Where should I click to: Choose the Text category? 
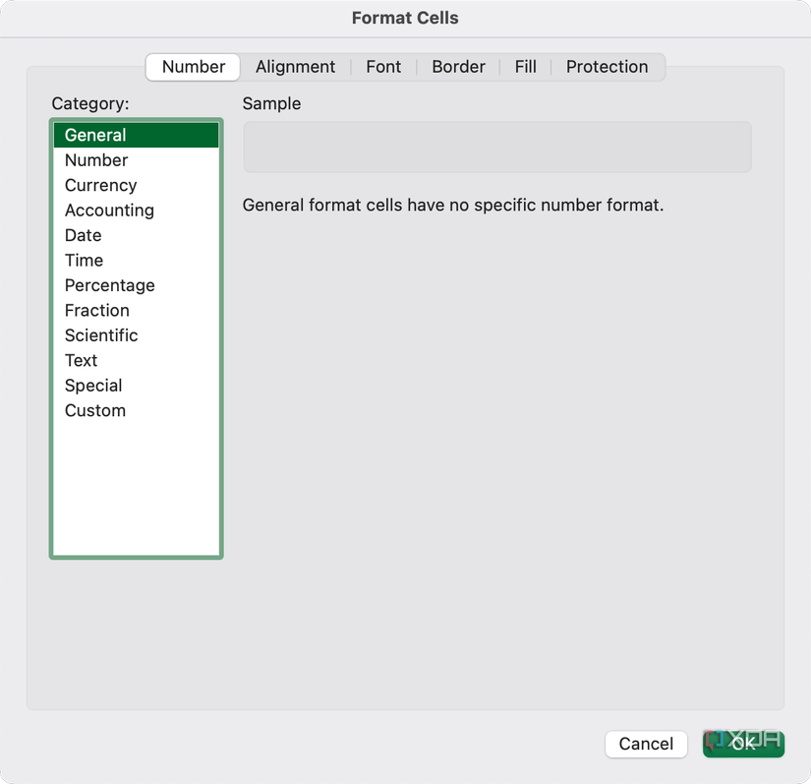pos(136,360)
